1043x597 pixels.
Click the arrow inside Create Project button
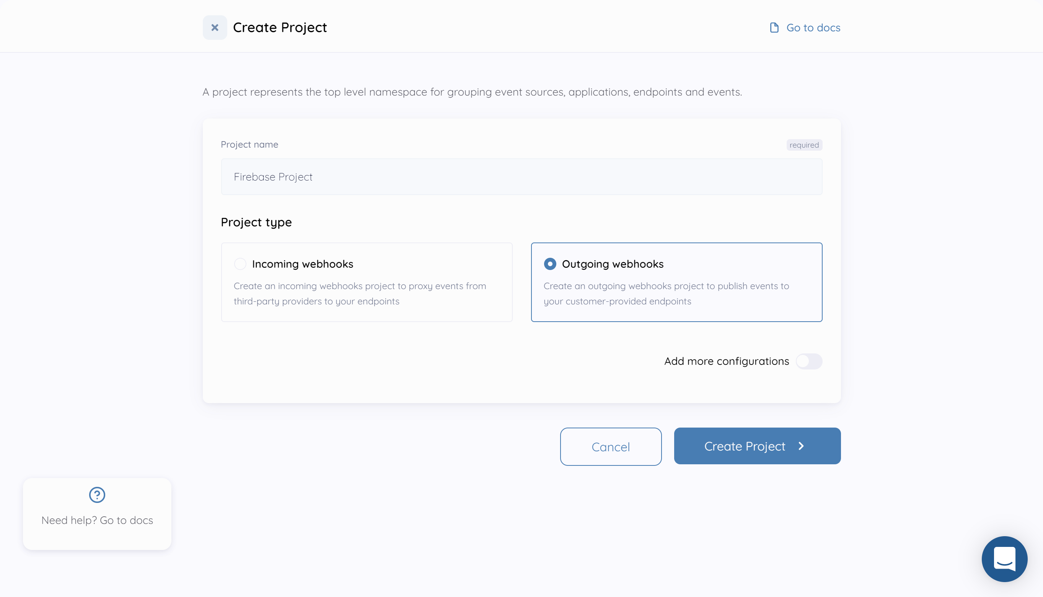pyautogui.click(x=801, y=447)
